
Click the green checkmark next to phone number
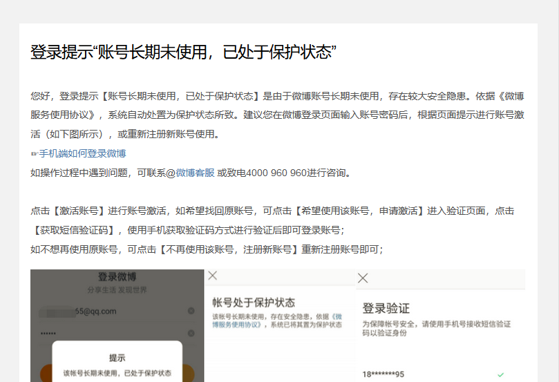coord(500,374)
